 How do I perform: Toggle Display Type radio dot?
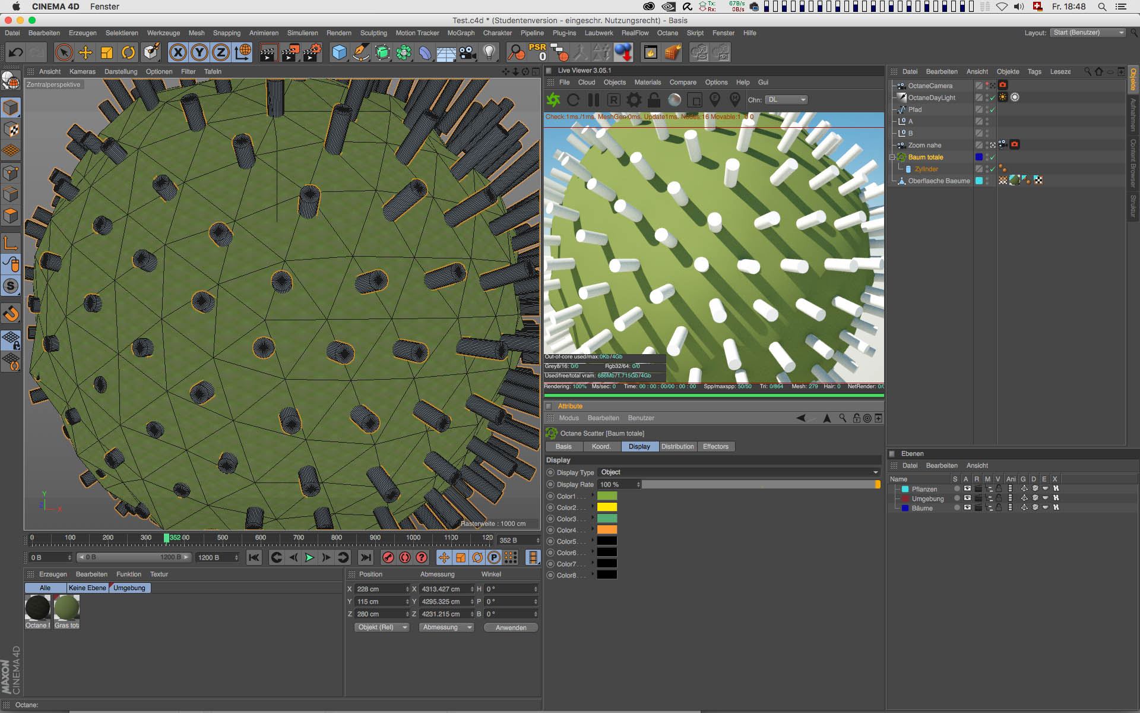550,473
